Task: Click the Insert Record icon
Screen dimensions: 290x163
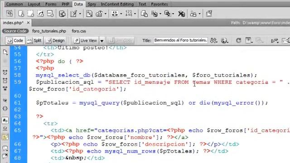Action: [x=154, y=14]
